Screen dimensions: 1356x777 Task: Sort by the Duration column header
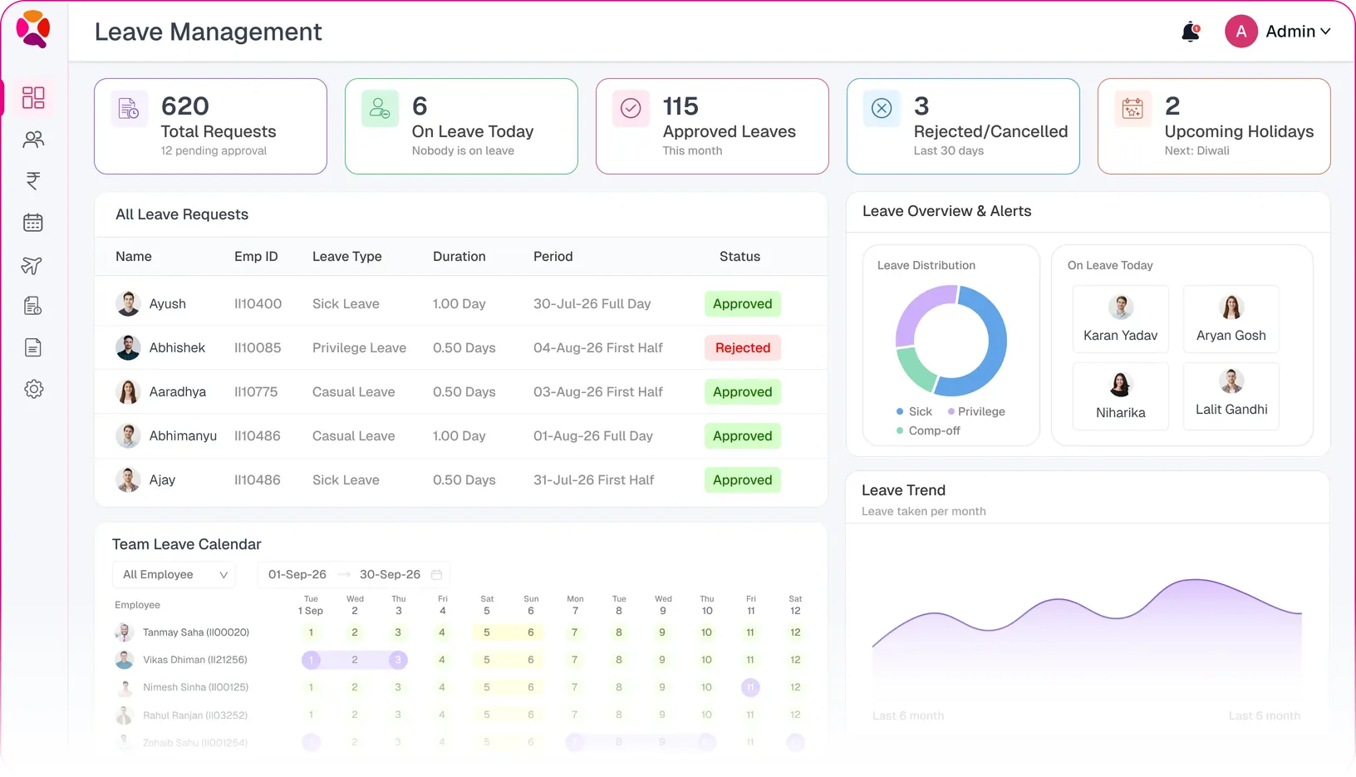pyautogui.click(x=459, y=257)
